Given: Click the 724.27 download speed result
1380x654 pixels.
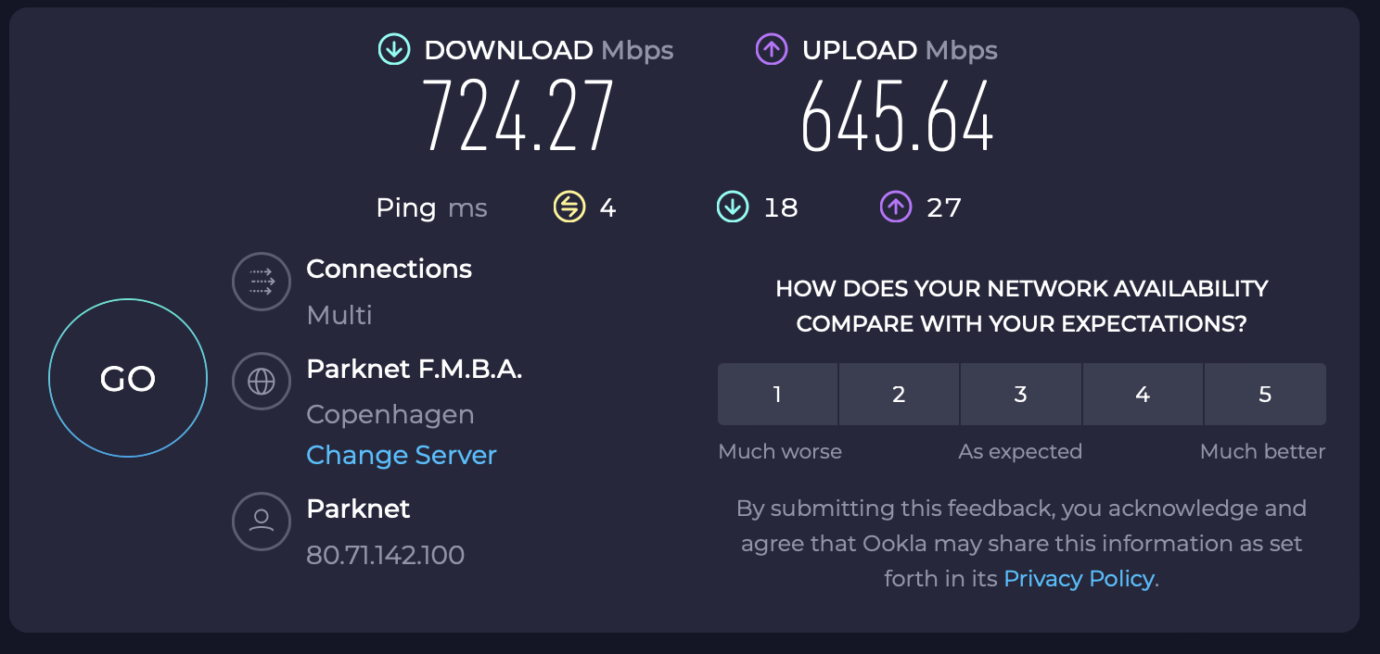Looking at the screenshot, I should (519, 118).
